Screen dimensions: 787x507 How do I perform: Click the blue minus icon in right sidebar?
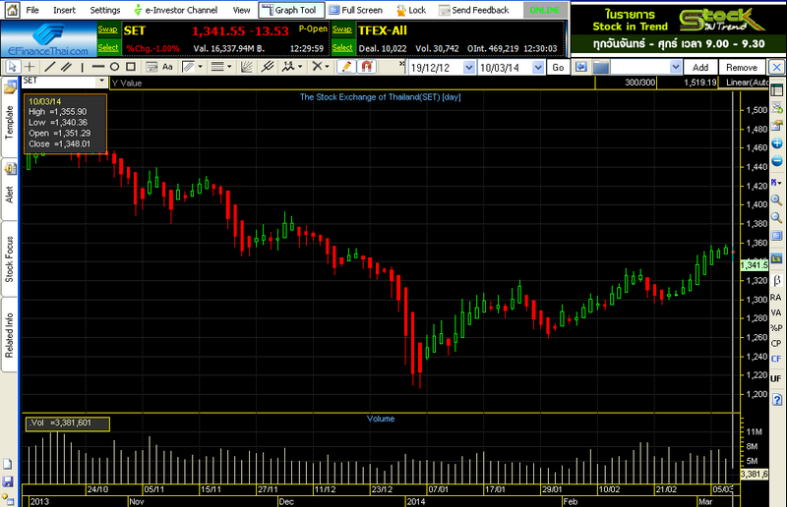click(x=776, y=161)
